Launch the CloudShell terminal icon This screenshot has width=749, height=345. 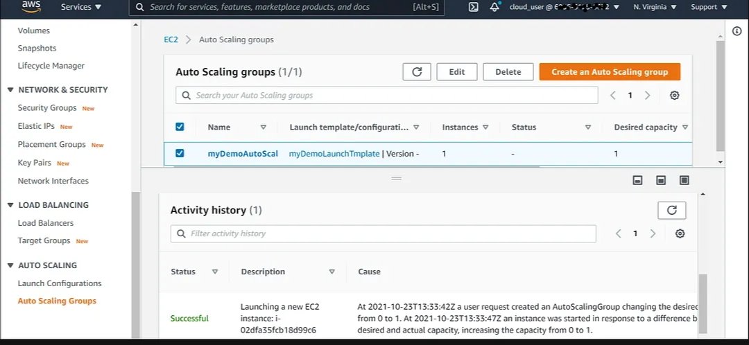474,7
